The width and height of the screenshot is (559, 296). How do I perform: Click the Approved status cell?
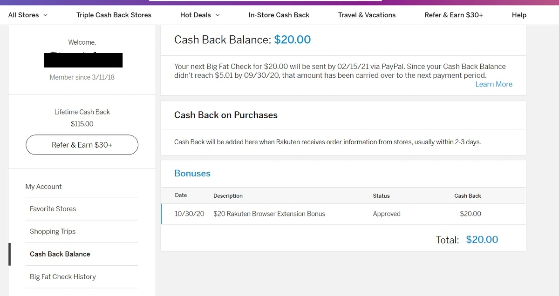click(x=387, y=214)
